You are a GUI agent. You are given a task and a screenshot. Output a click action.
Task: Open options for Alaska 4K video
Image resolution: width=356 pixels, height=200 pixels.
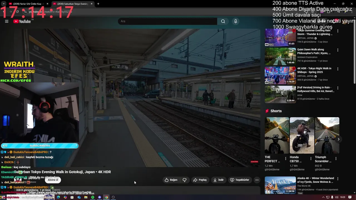click(338, 179)
